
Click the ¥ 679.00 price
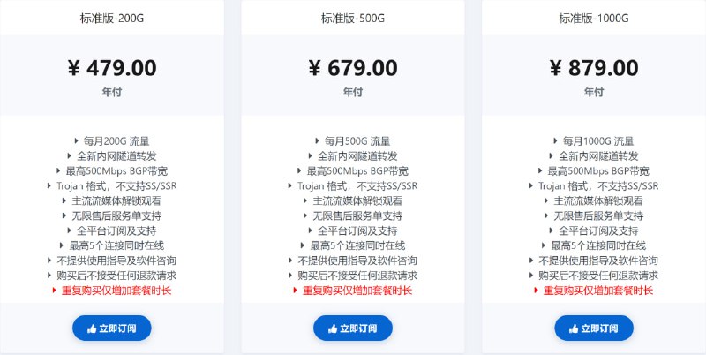pyautogui.click(x=353, y=68)
